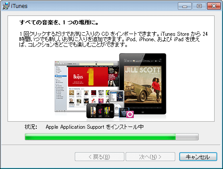Viewport: 223px width, 169px height.
Task: Click the heading すべての音楽を、1つの場所に。
Action: click(59, 23)
